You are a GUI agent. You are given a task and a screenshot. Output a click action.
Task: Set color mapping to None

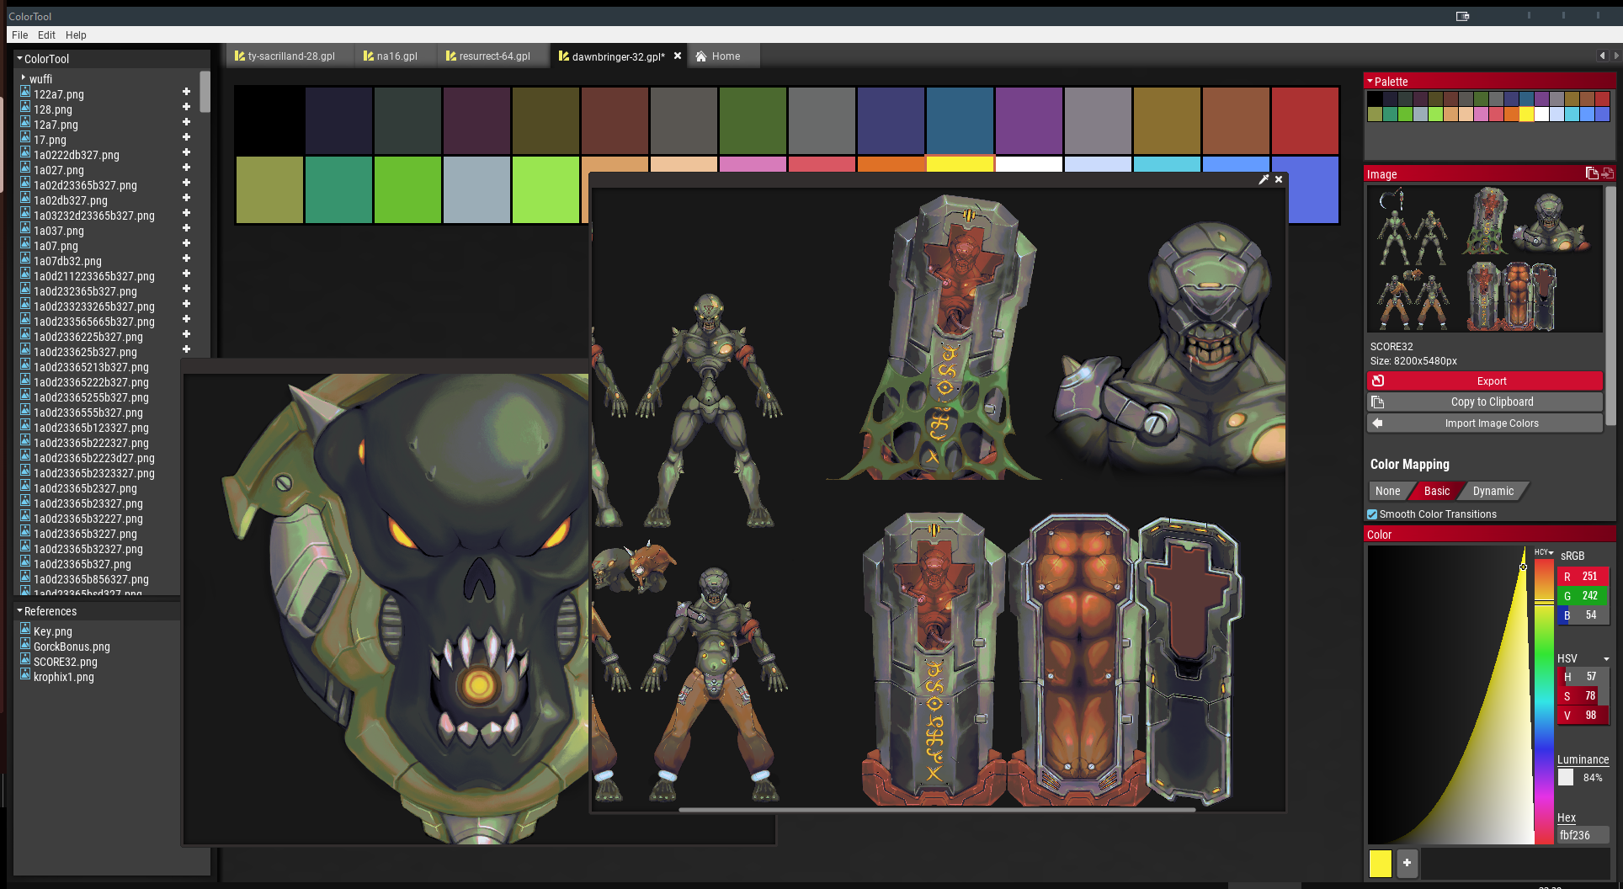point(1387,491)
